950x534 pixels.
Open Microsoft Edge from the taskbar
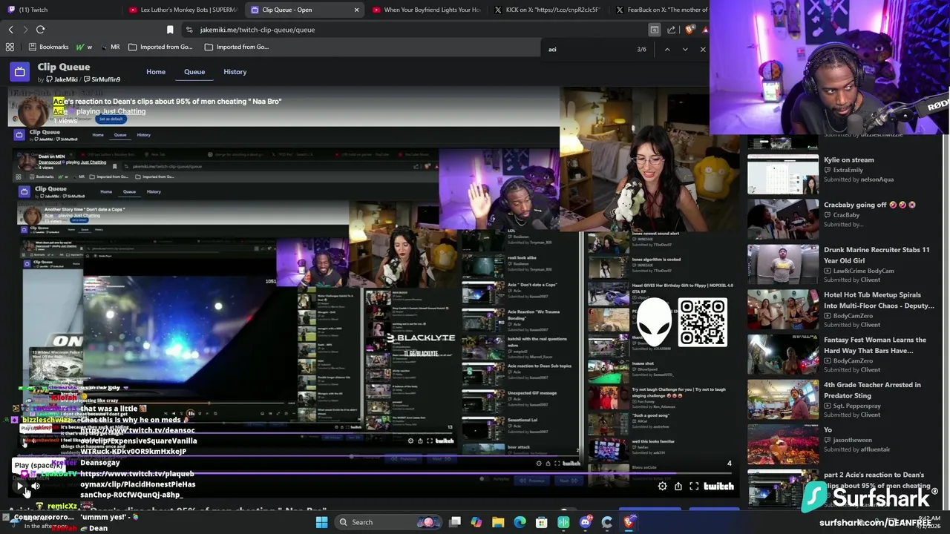(x=520, y=522)
